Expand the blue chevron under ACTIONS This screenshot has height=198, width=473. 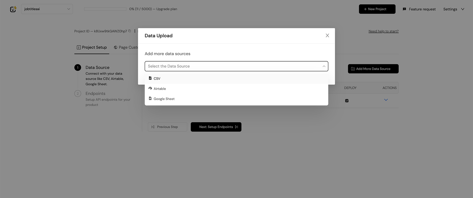click(x=385, y=100)
